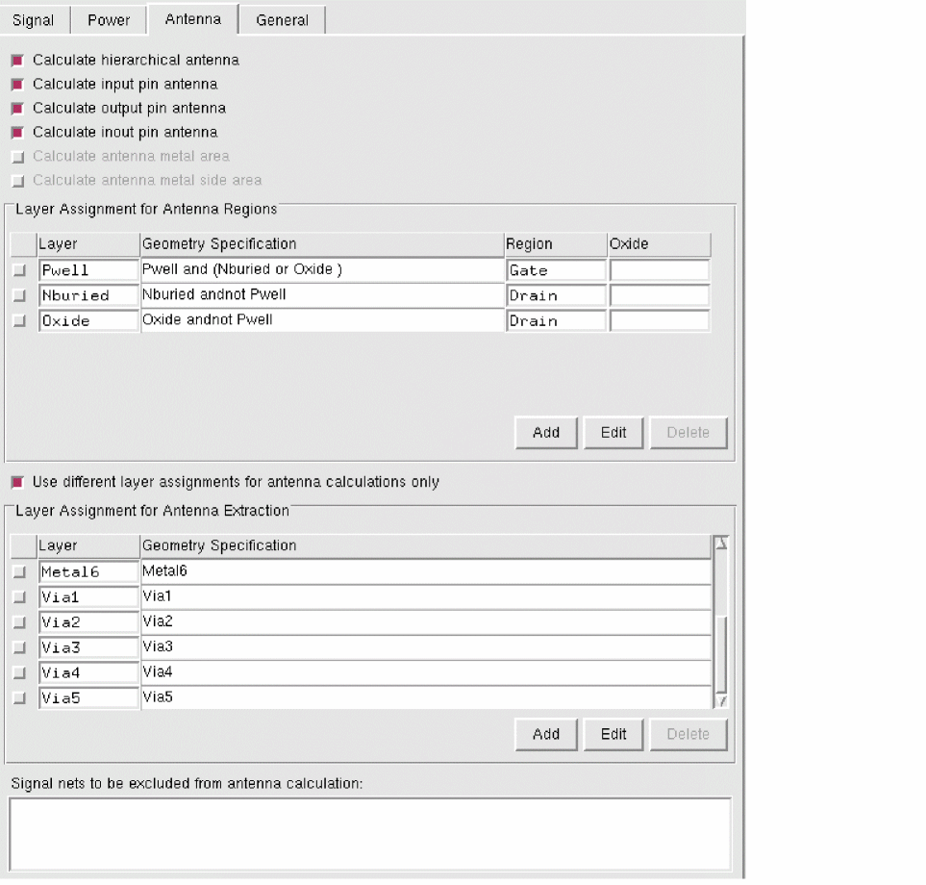926x885 pixels.
Task: Click Add in Antenna Regions section
Action: (x=545, y=433)
